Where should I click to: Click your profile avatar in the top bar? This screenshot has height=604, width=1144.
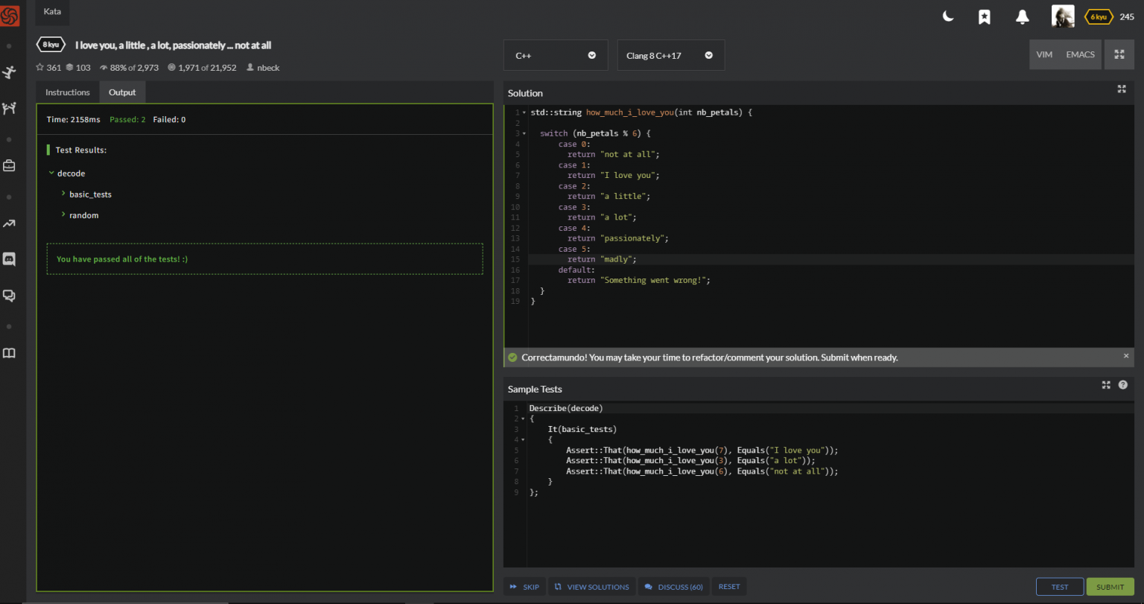tap(1063, 16)
